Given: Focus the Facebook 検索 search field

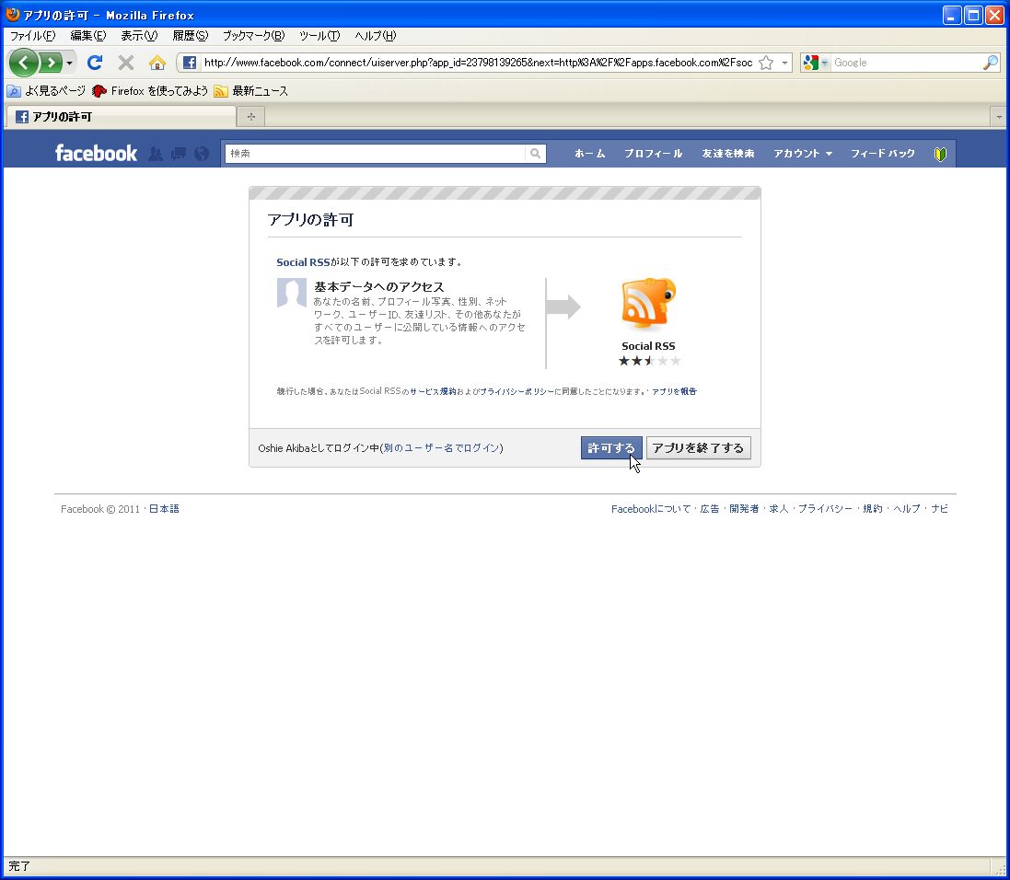Looking at the screenshot, I should 376,154.
